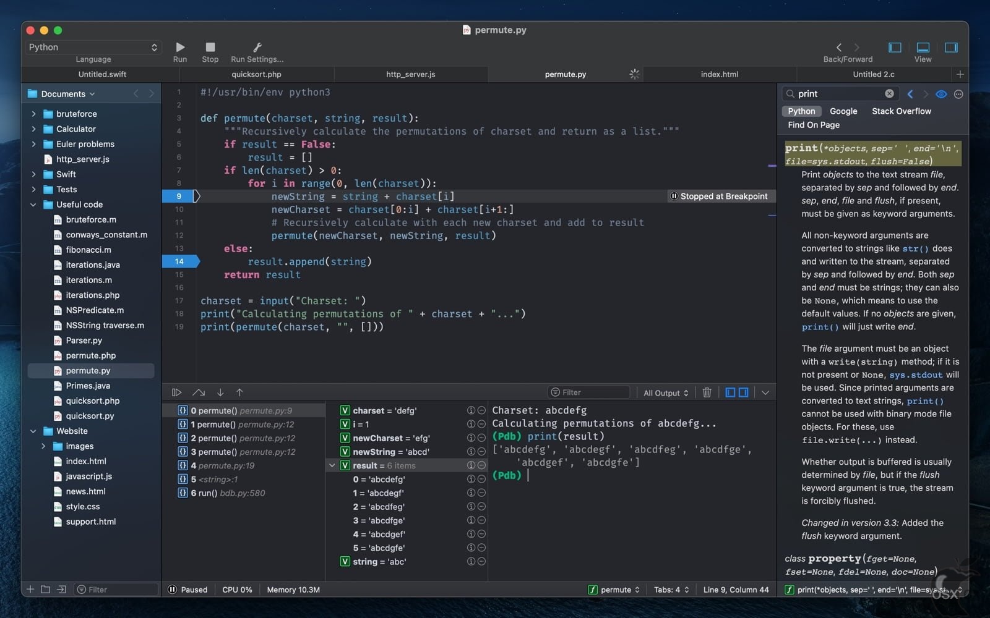This screenshot has width=990, height=618.
Task: Click the Paused status icon
Action: (173, 590)
